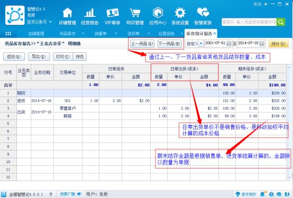
Task: Open the VIP尊享 card icon
Action: (x=113, y=13)
